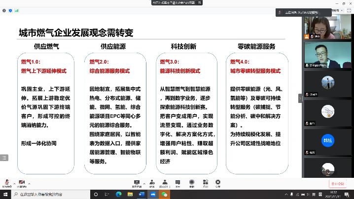Click the Share Screen icon
The width and height of the screenshot is (354, 199).
coord(136,182)
